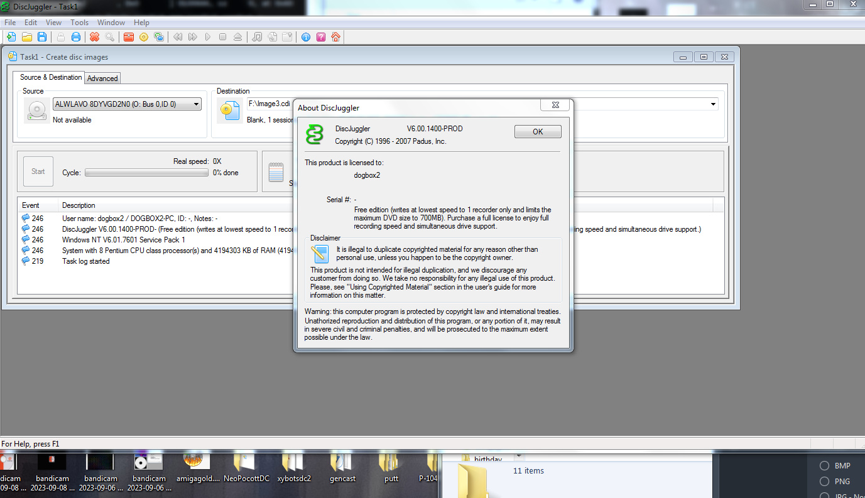Select the BMP radio button
This screenshot has height=498, width=865.
[x=824, y=465]
